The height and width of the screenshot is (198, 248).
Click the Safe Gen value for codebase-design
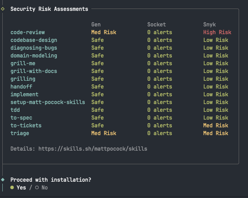pos(98,40)
